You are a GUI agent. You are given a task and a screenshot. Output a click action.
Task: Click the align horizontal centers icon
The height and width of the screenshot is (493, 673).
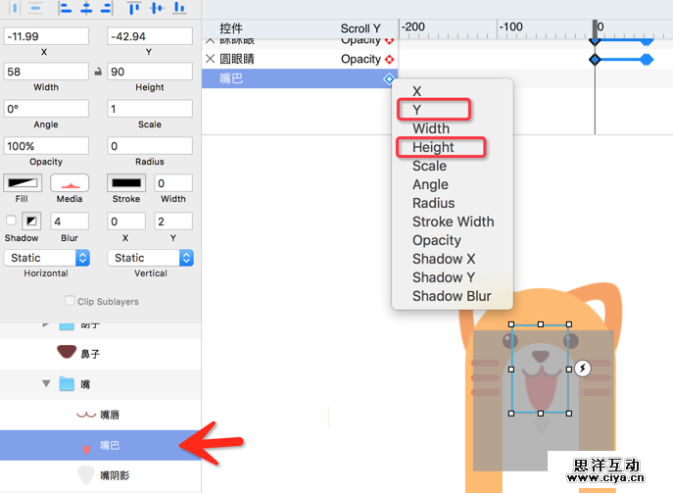86,8
